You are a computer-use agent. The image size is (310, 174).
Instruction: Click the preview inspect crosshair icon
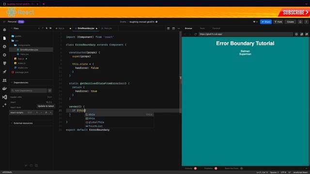[296, 34]
